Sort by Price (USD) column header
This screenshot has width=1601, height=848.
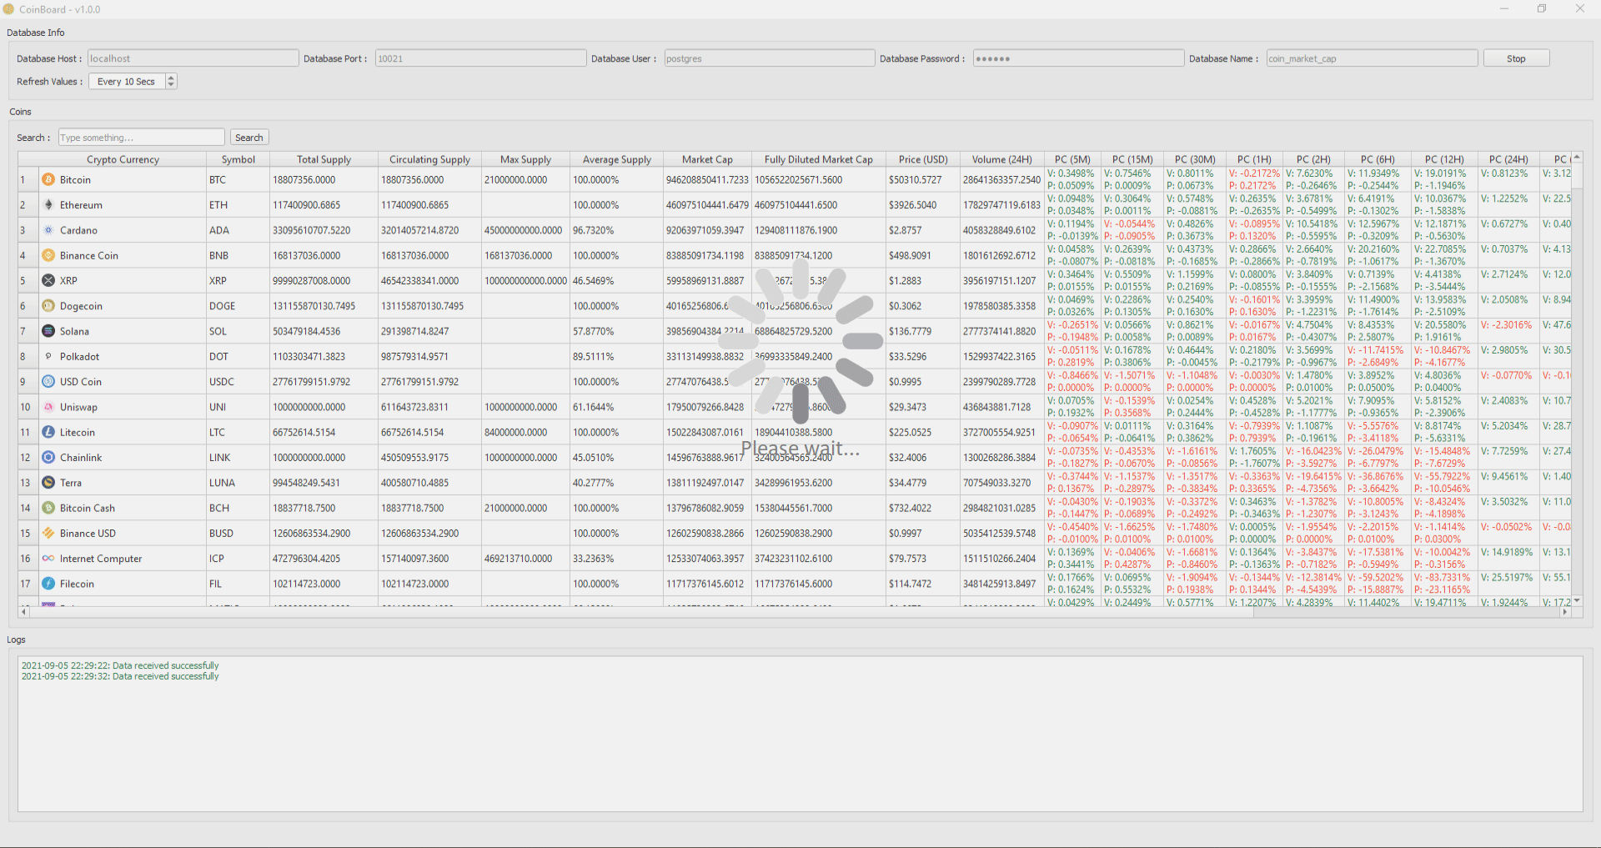point(922,159)
